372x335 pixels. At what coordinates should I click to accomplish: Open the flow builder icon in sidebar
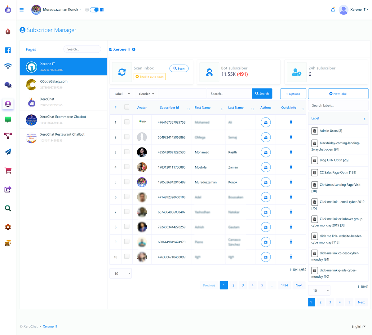pos(8,135)
